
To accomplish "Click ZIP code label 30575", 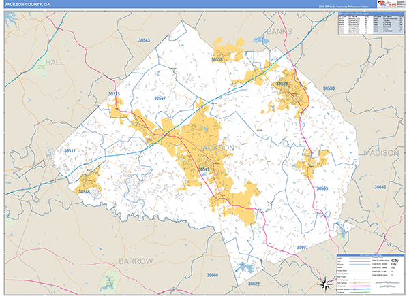I will coord(114,94).
